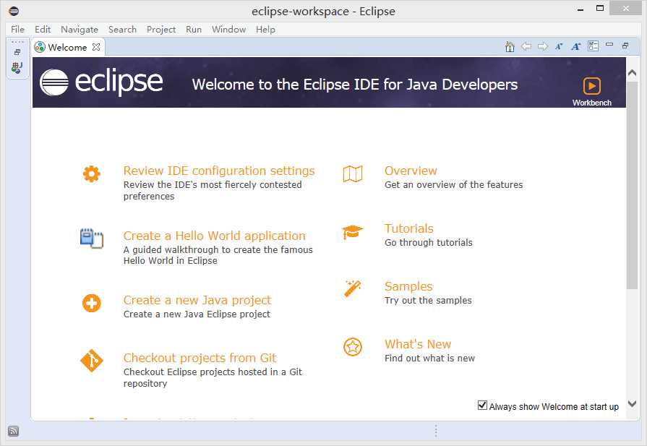Open the Workbench play icon
The height and width of the screenshot is (446, 647).
click(592, 86)
